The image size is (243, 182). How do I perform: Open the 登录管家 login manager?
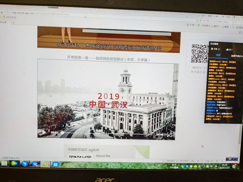point(237,27)
